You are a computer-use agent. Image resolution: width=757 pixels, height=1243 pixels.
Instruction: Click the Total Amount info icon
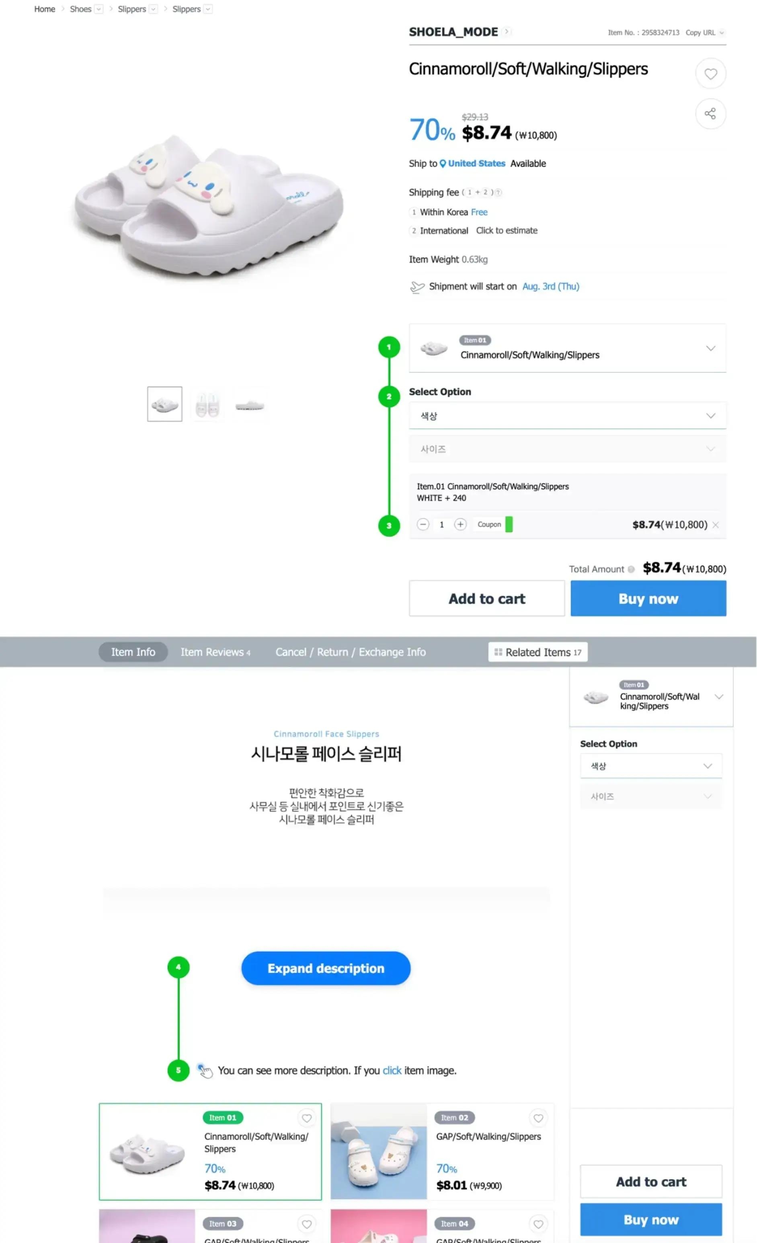click(631, 570)
